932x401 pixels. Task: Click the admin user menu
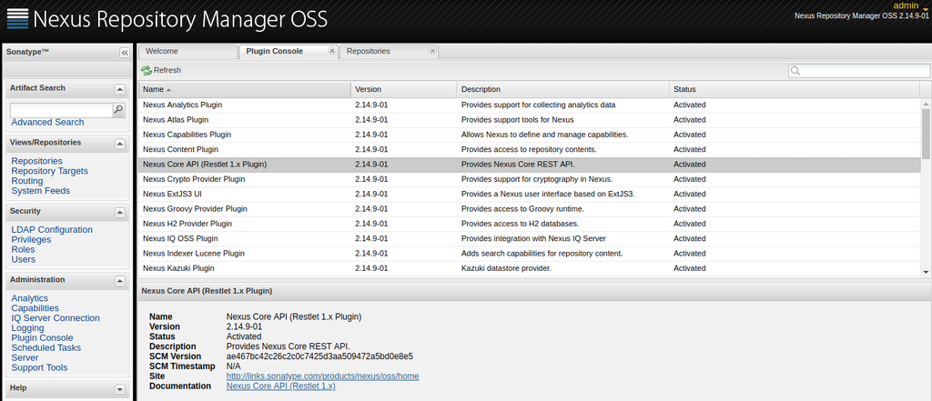(x=909, y=5)
